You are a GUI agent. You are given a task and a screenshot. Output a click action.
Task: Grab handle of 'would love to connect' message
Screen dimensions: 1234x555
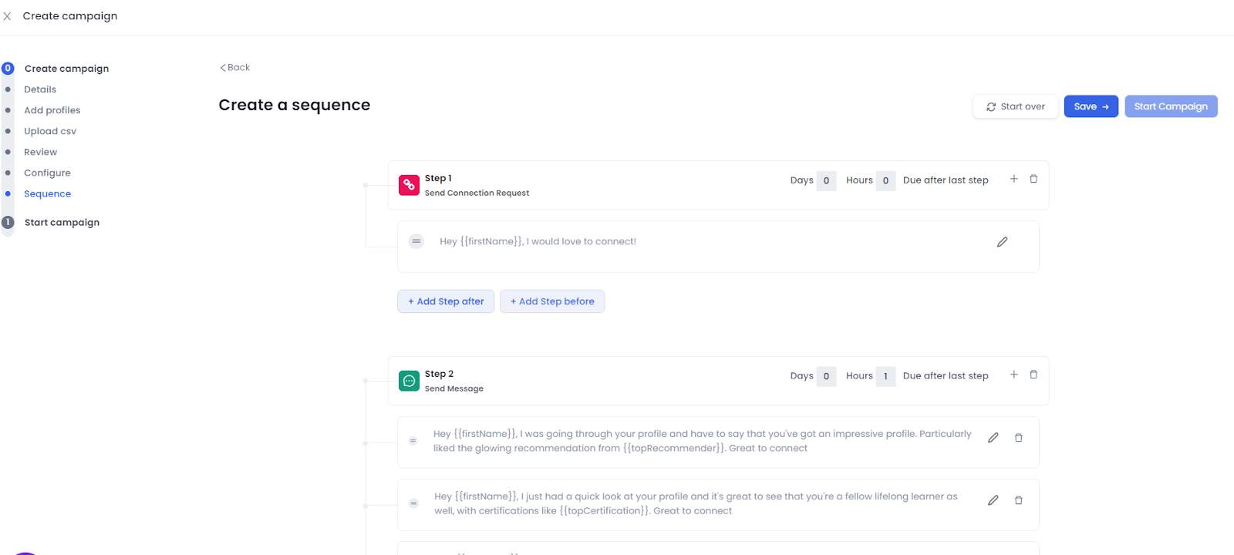(416, 241)
